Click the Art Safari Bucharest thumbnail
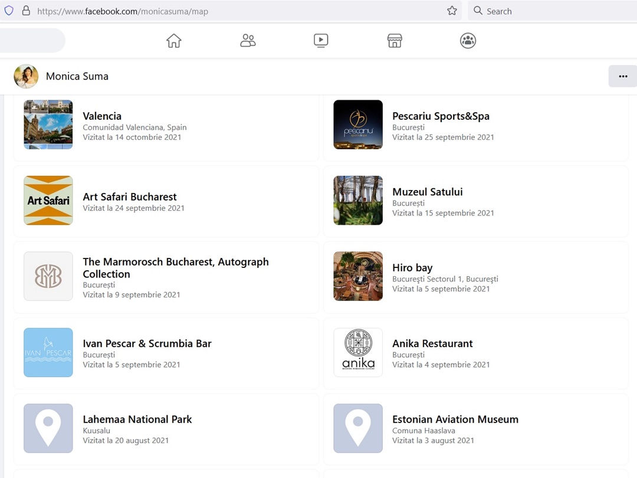 coord(48,201)
